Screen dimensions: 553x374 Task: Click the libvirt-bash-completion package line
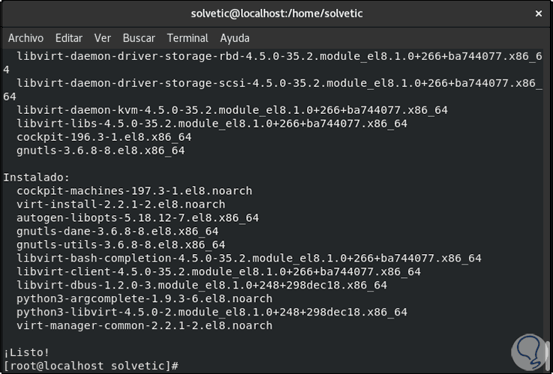point(248,258)
